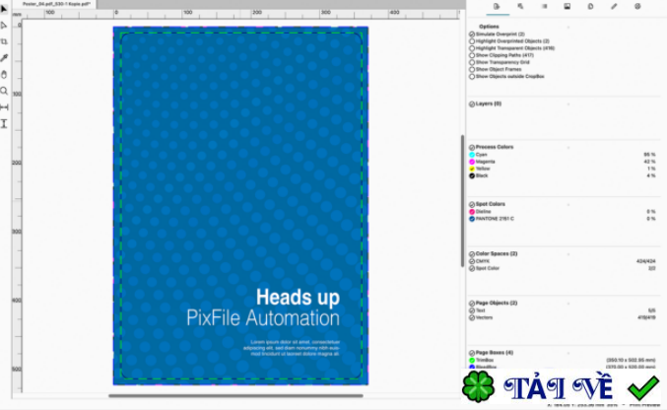Click the Vectors 419/419 count
This screenshot has height=410, width=667.
click(x=646, y=317)
